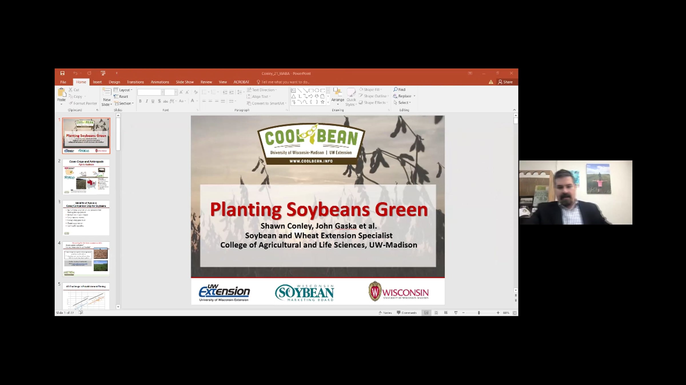Open the Review tab
Image resolution: width=686 pixels, height=385 pixels.
[206, 82]
